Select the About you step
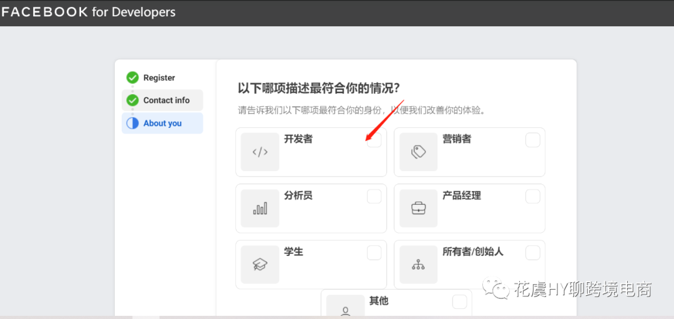This screenshot has width=674, height=319. (162, 124)
